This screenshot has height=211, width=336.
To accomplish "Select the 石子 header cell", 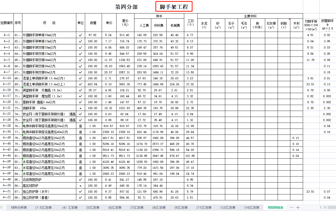I will coord(231,25).
